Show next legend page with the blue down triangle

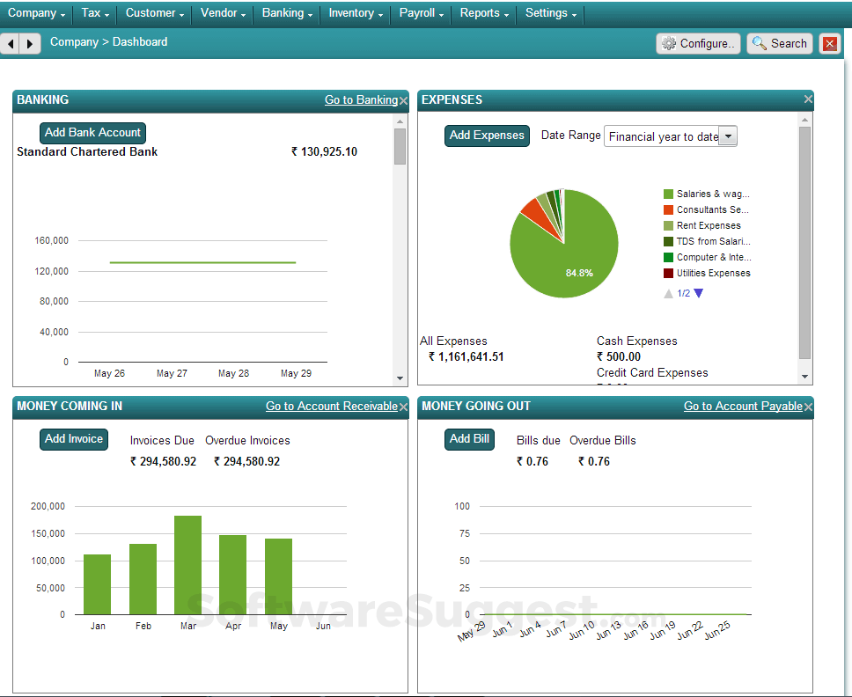[698, 293]
